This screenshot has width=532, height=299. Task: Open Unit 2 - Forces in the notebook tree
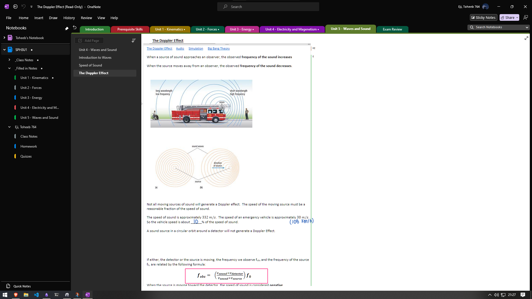click(x=31, y=88)
